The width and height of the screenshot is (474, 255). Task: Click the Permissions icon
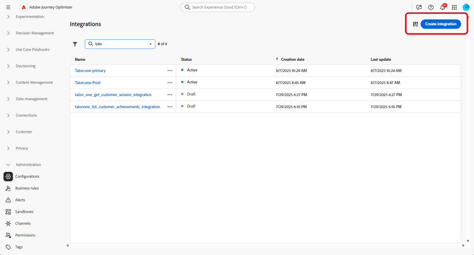pyautogui.click(x=8, y=235)
